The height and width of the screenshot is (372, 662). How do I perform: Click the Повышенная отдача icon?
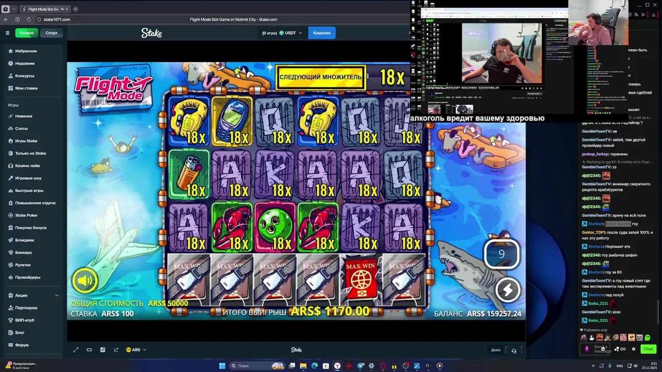pos(10,203)
